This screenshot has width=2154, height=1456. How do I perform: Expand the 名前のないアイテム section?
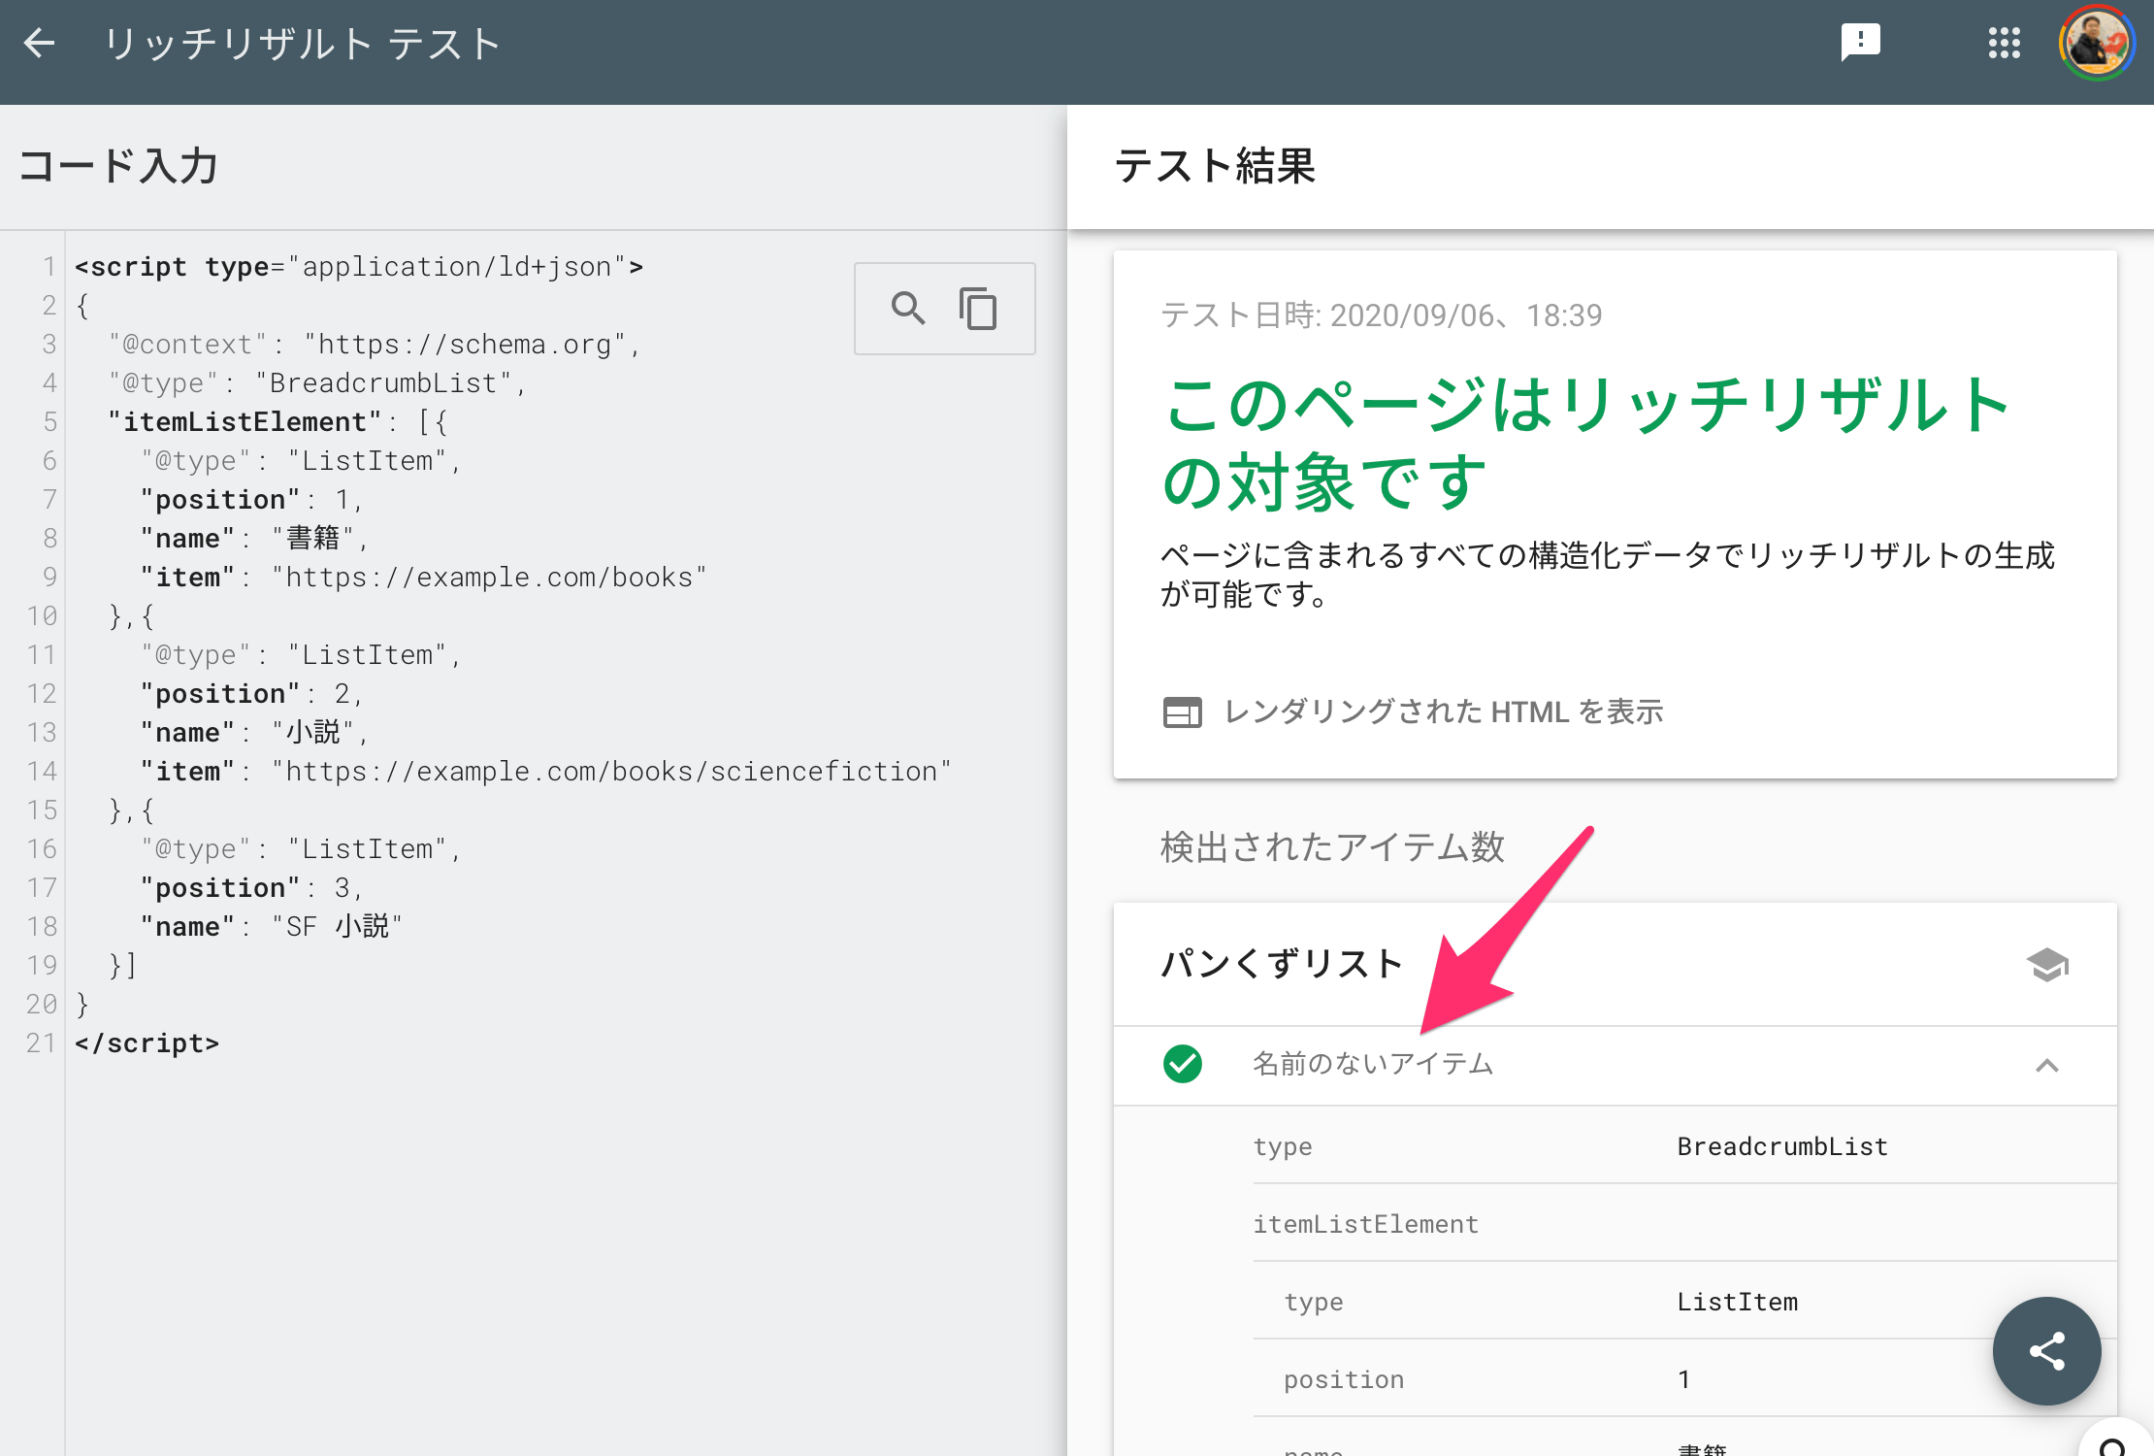click(x=2047, y=1065)
